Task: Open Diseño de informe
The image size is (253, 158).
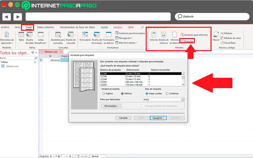Action: coord(164,38)
